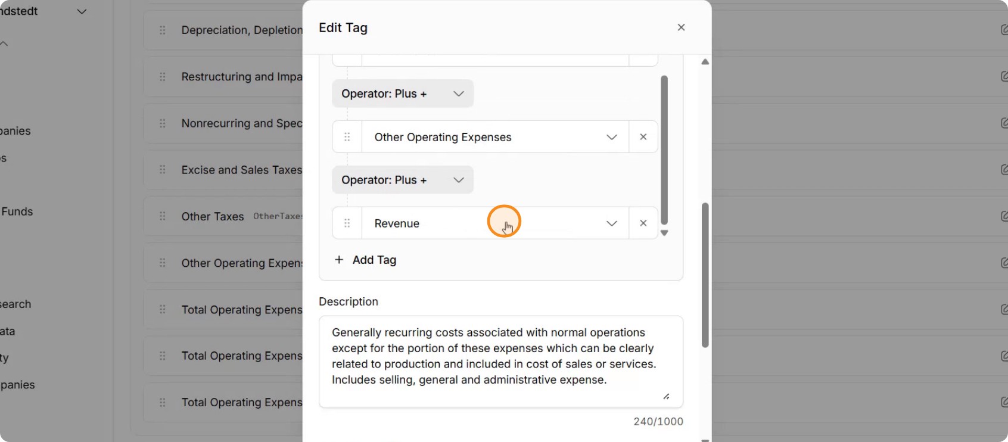Close the Edit Tag dialog
1008x442 pixels.
[x=681, y=27]
